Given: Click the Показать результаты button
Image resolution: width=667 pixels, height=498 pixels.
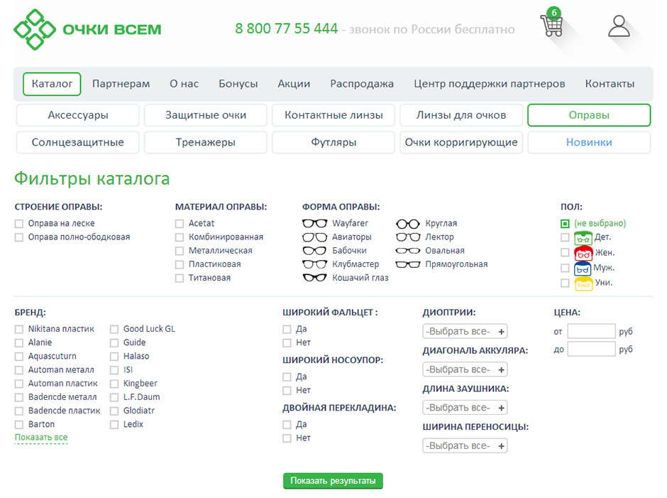Looking at the screenshot, I should click(x=333, y=481).
